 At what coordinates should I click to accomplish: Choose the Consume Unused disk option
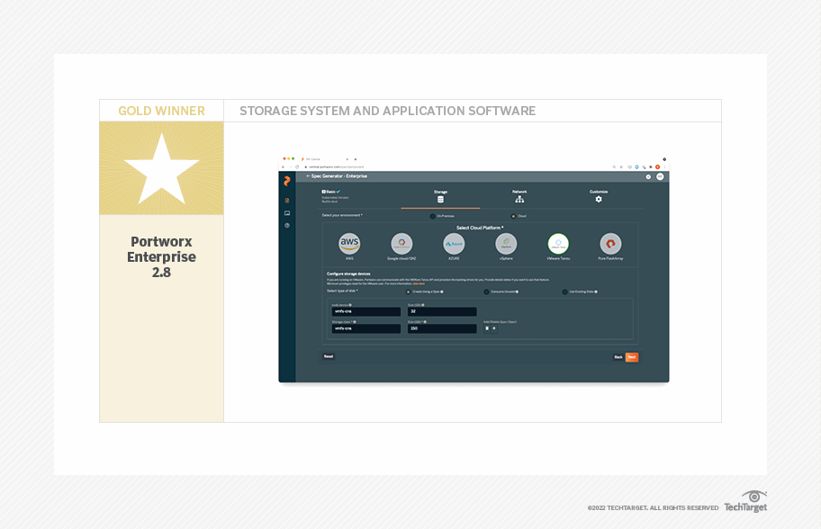point(486,291)
